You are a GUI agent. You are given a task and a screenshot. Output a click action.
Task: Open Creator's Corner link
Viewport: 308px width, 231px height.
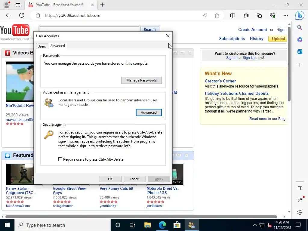pyautogui.click(x=220, y=81)
